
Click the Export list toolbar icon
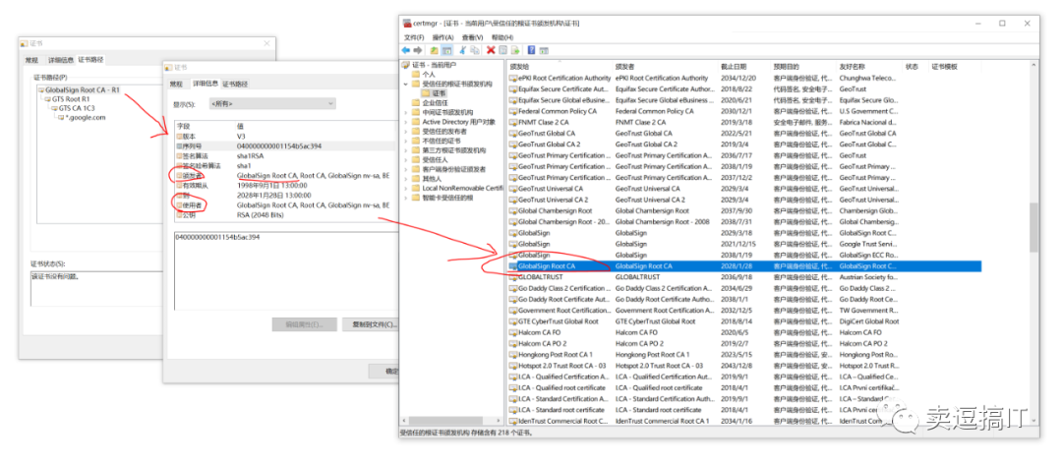click(515, 50)
